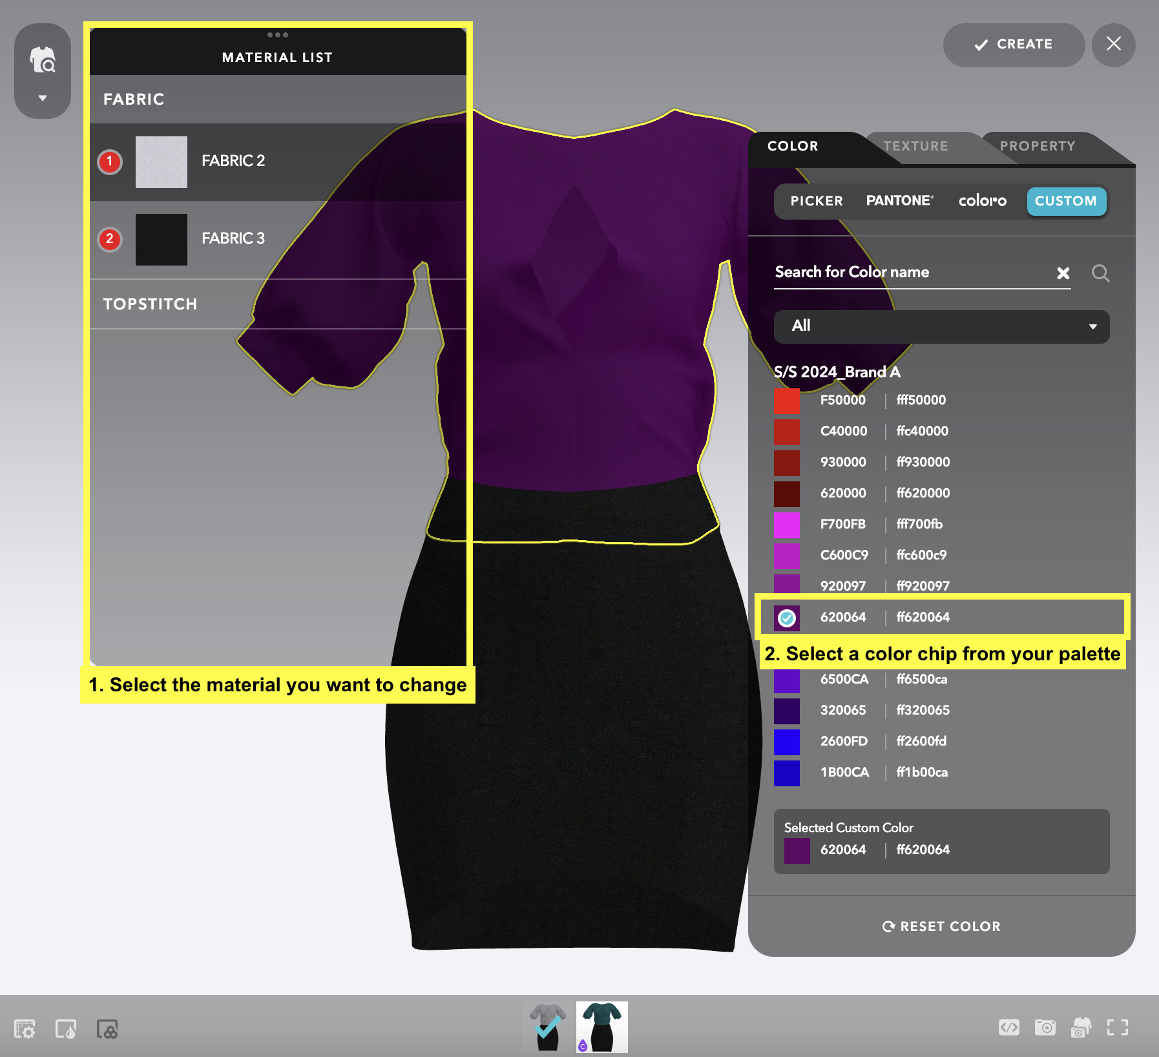Select the gray top colorway thumbnail

[x=548, y=1027]
